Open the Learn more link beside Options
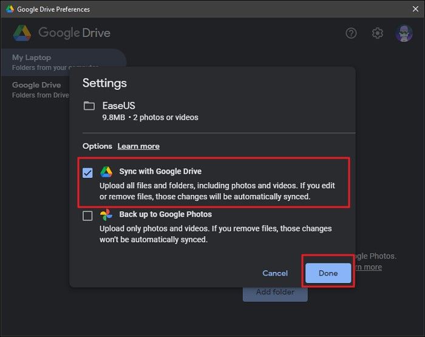Image resolution: width=425 pixels, height=337 pixels. (138, 146)
